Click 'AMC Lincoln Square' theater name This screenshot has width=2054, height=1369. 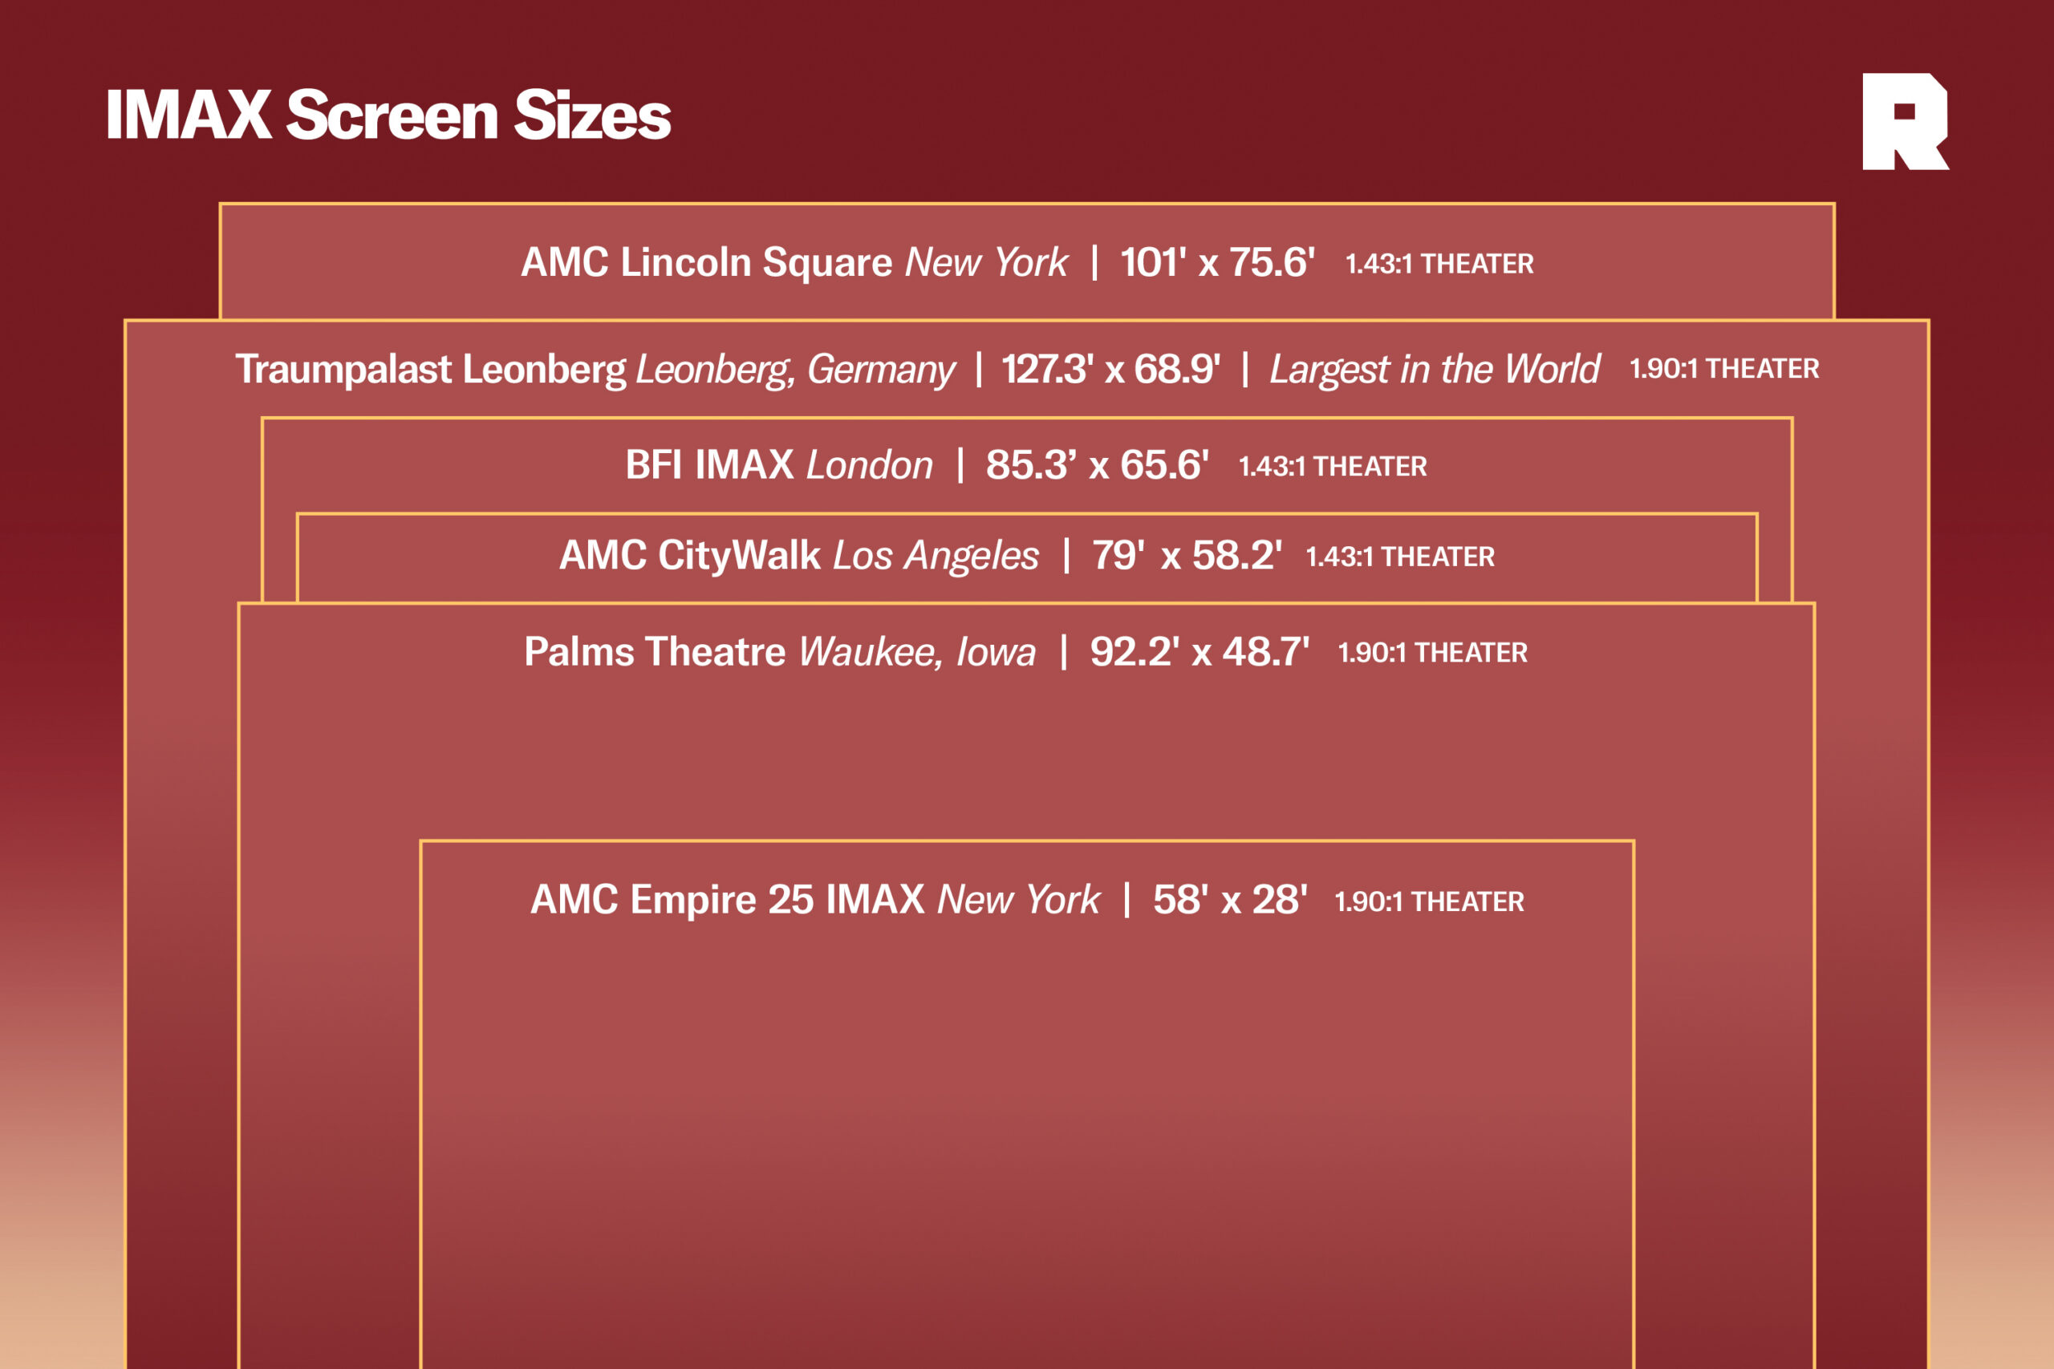click(x=707, y=262)
